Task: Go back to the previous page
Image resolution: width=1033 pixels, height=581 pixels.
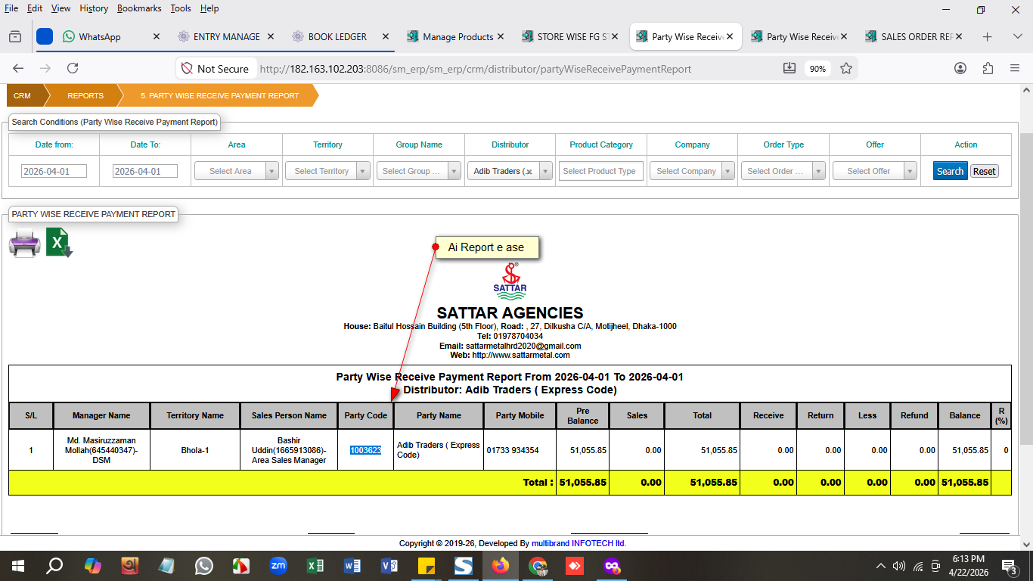Action: point(18,68)
